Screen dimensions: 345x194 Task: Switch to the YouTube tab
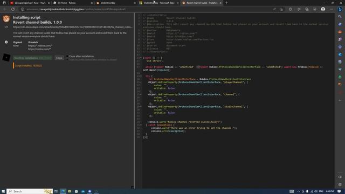point(30,3)
